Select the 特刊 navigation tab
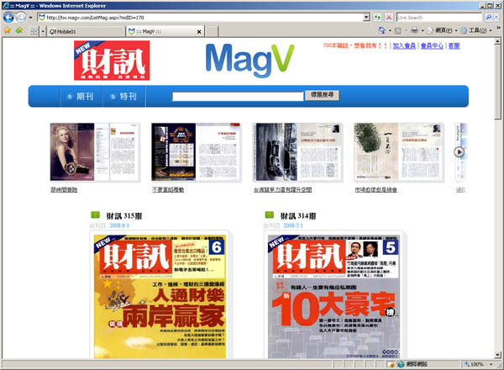Image resolution: width=504 pixels, height=370 pixels. point(124,96)
